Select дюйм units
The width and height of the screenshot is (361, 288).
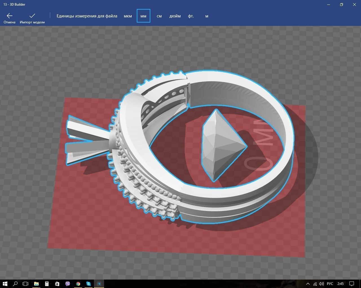(175, 16)
